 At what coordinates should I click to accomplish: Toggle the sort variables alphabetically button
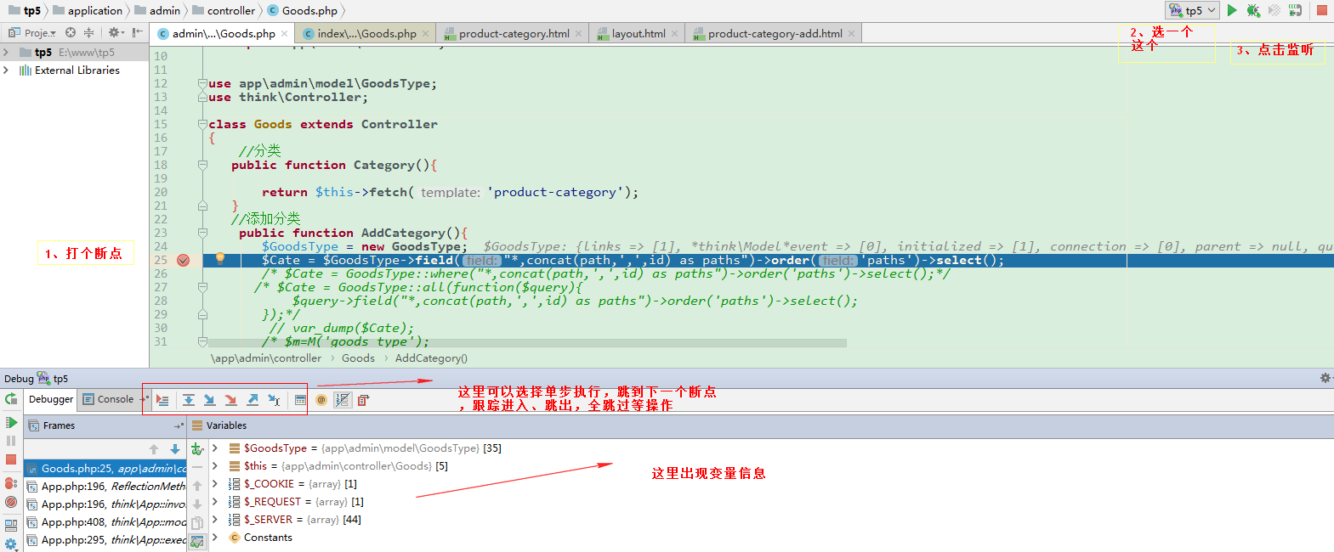point(342,400)
